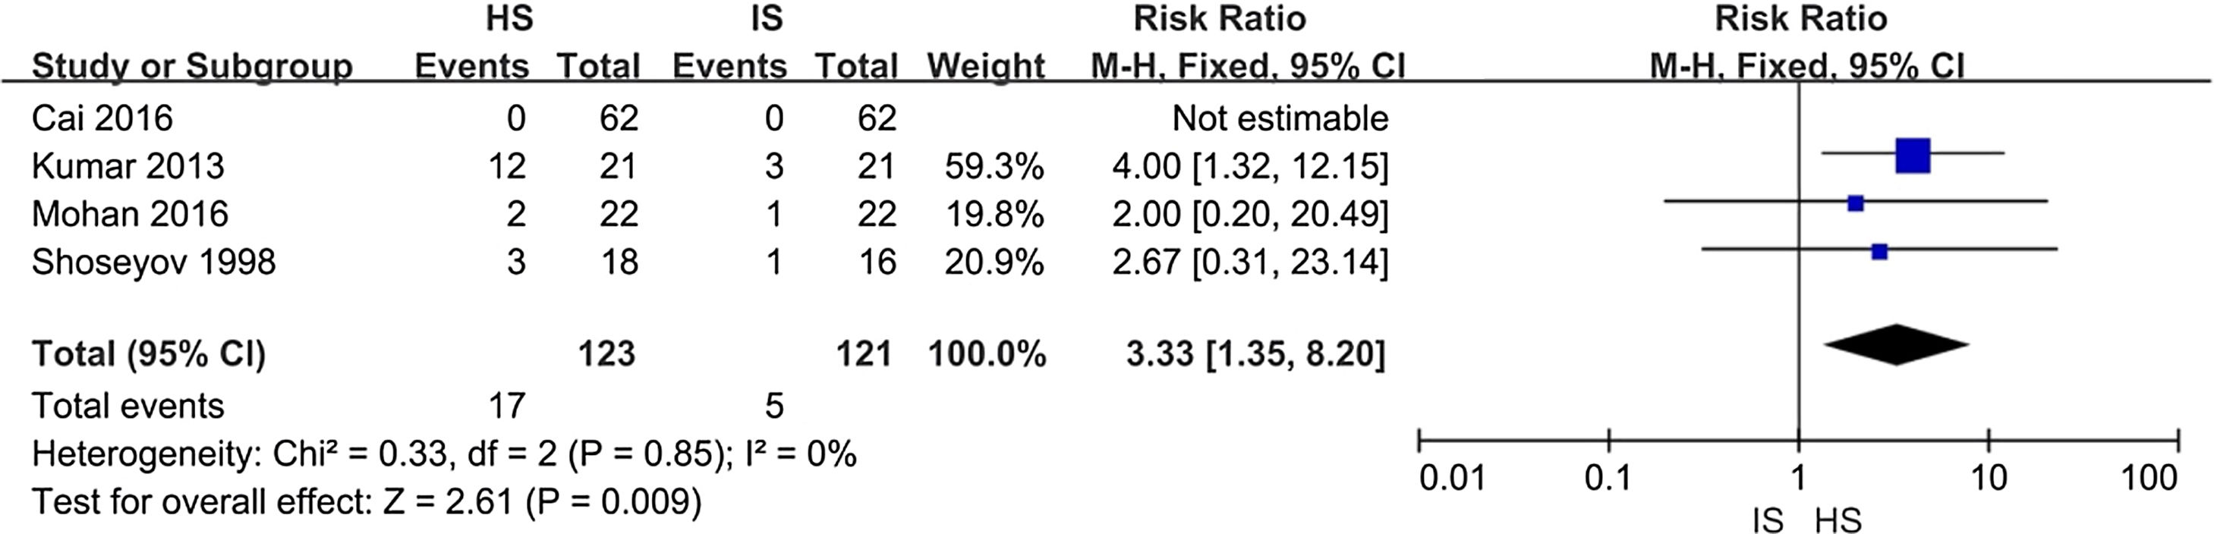Click the Shoseyov 1998 study label
Viewport: 2214px width, 534px height.
pos(154,262)
